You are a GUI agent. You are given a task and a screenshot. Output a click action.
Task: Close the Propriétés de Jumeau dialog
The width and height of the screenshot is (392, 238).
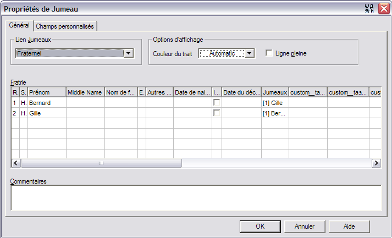point(384,9)
